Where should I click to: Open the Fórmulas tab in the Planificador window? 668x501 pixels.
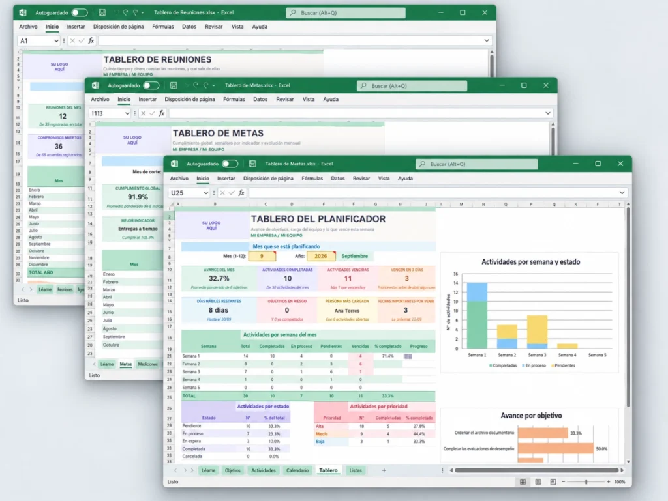[x=312, y=179]
